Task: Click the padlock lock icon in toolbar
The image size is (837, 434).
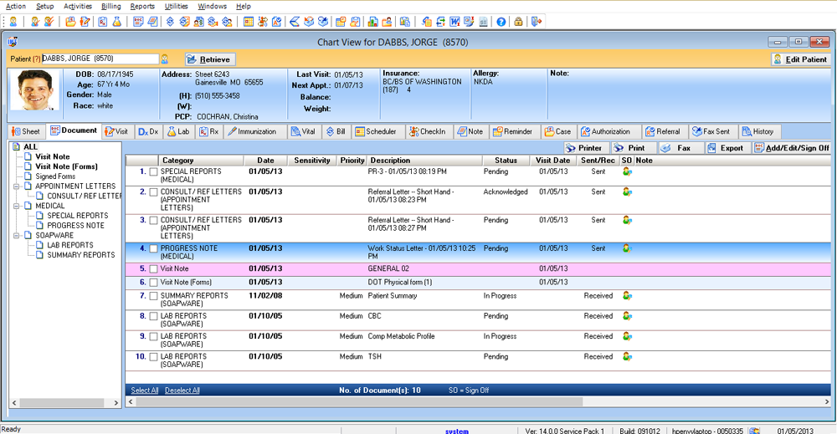Action: 518,22
